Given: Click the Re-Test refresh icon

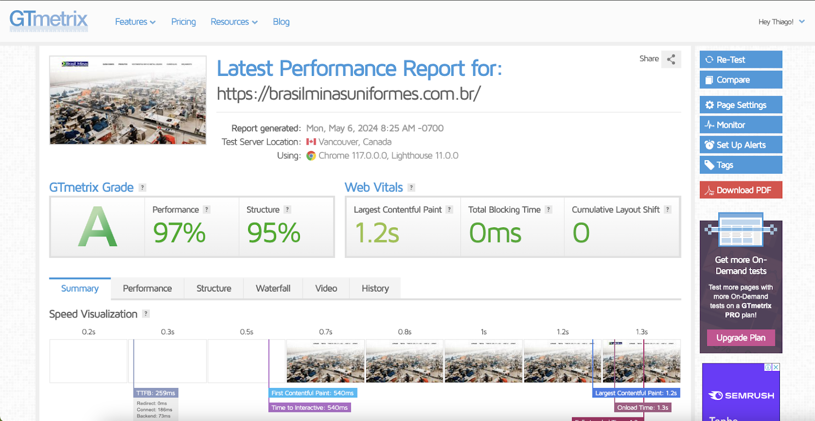Looking at the screenshot, I should [x=709, y=60].
